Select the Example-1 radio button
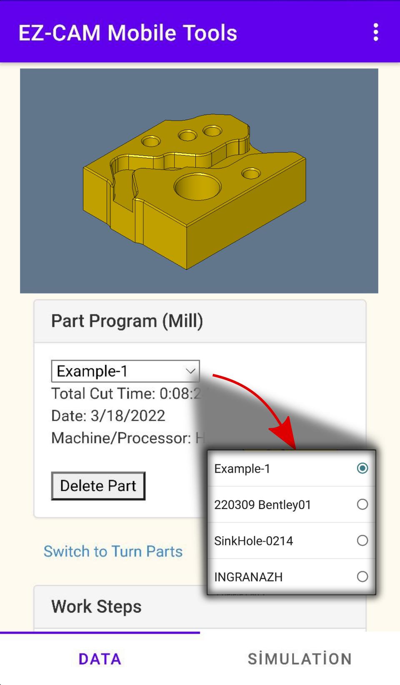This screenshot has width=400, height=685. coord(362,468)
